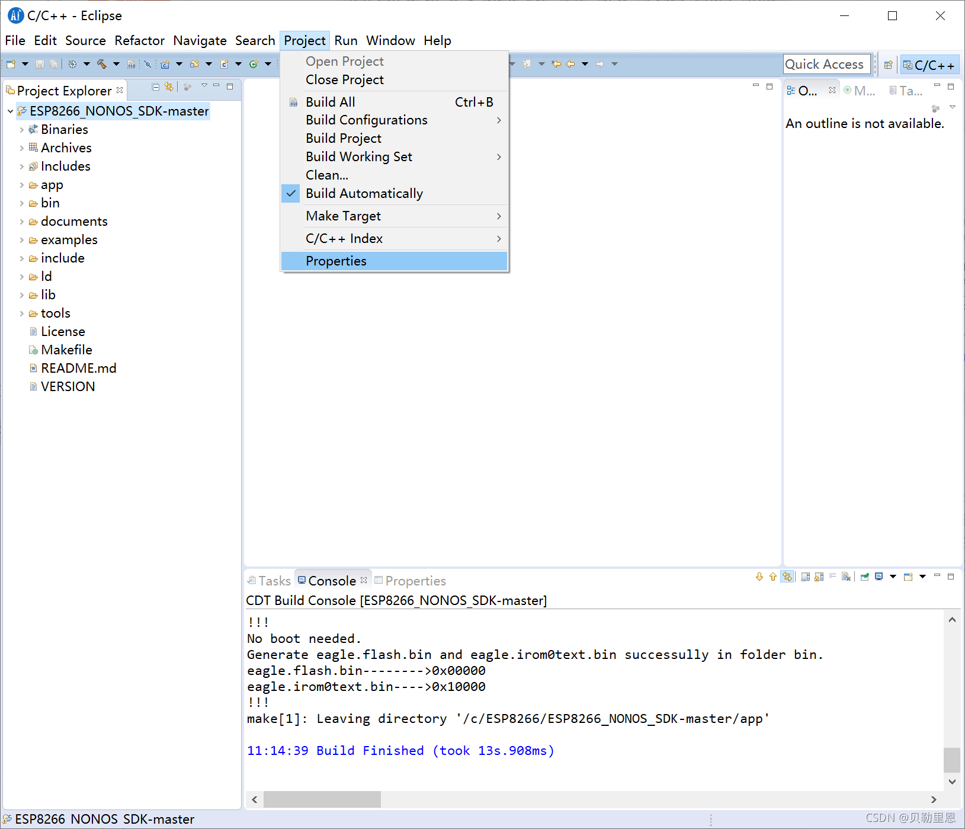Screen dimensions: 965x829
Task: Toggle Build Automatically option
Action: click(x=394, y=194)
